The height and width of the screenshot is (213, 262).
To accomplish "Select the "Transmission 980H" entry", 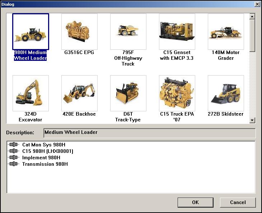I will (45, 164).
